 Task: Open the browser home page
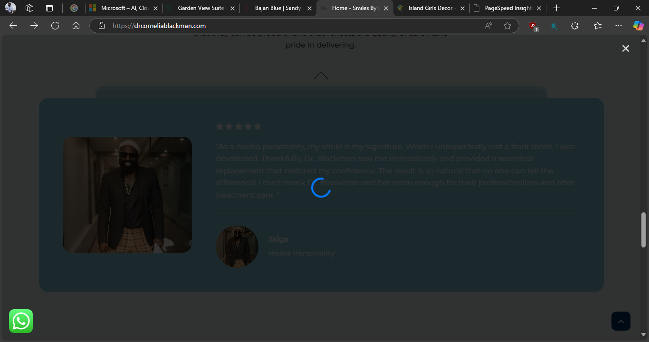(x=76, y=26)
